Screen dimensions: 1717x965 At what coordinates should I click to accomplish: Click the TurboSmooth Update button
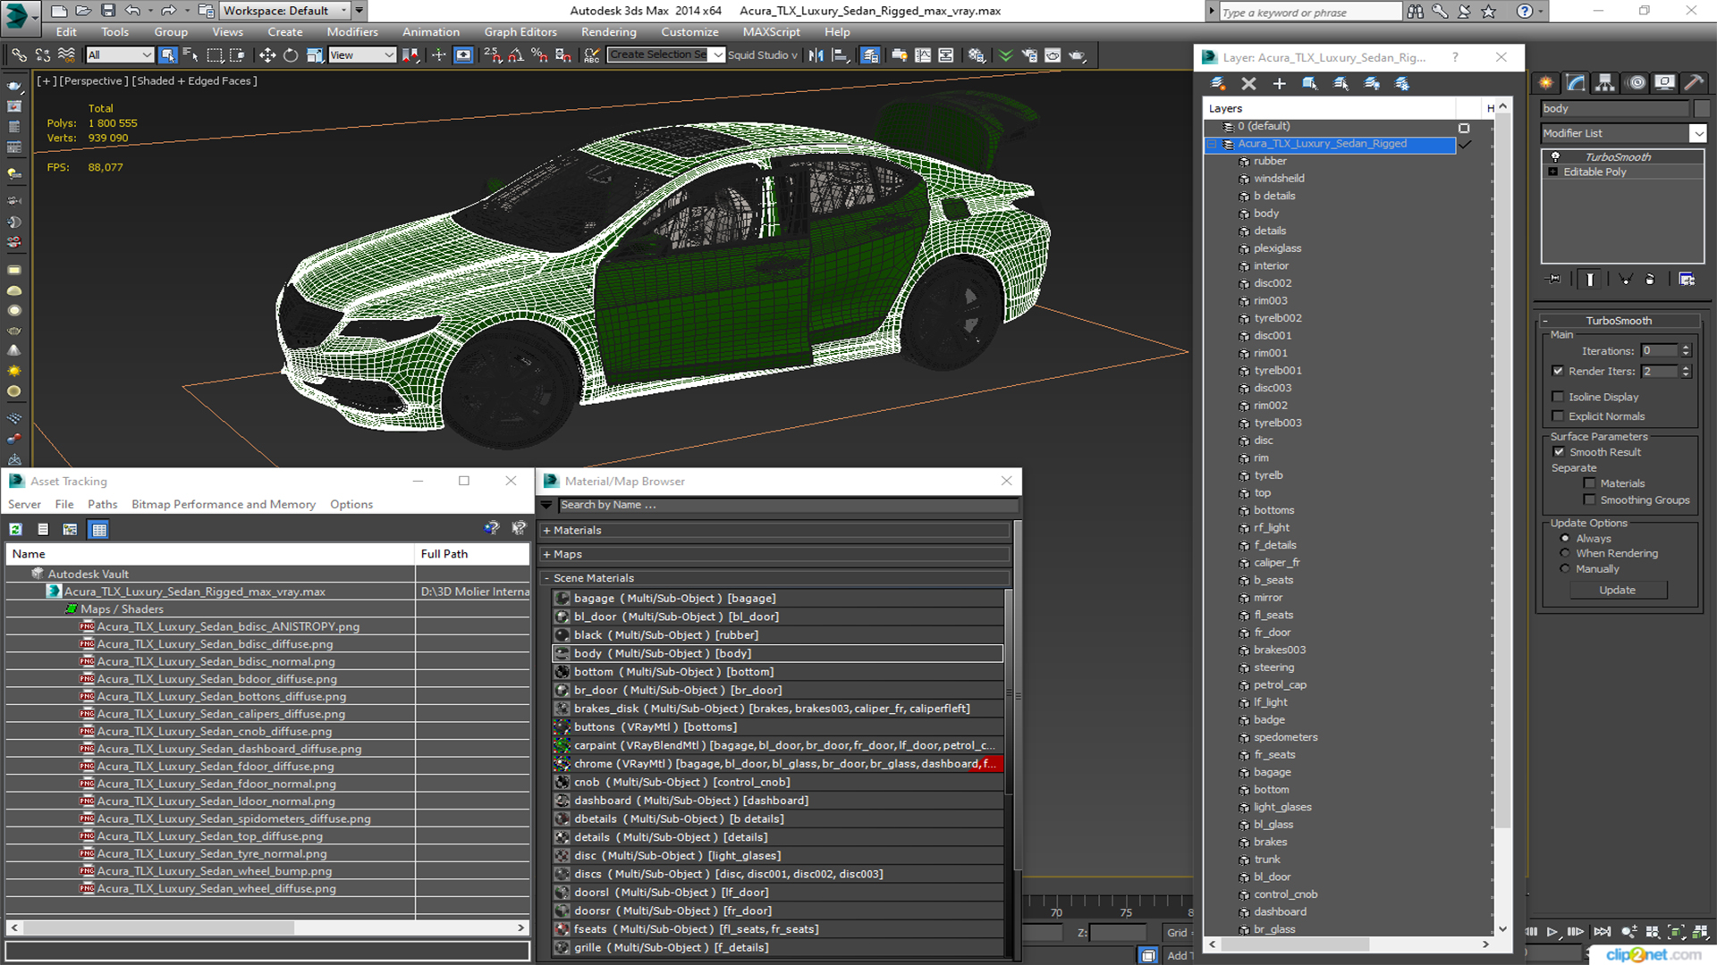tap(1617, 591)
